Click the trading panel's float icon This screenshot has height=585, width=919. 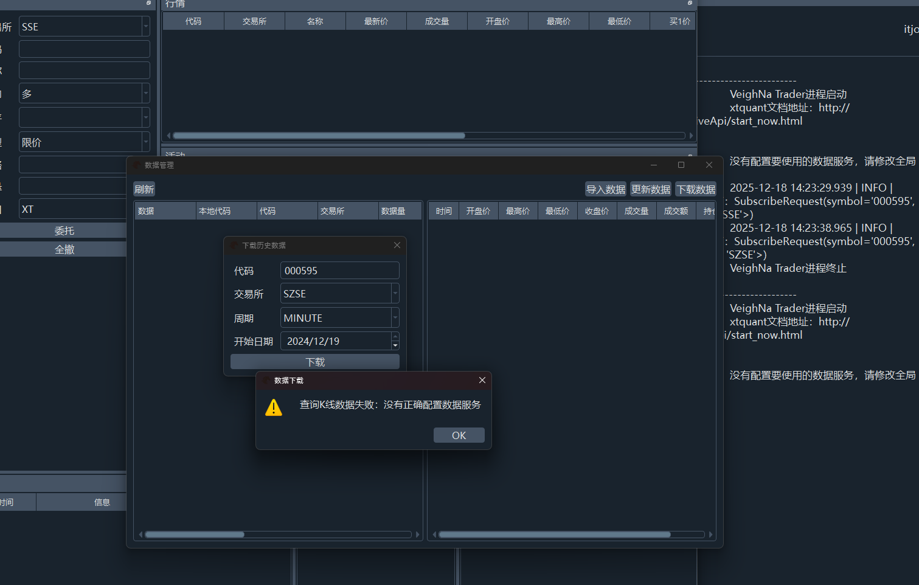(148, 3)
